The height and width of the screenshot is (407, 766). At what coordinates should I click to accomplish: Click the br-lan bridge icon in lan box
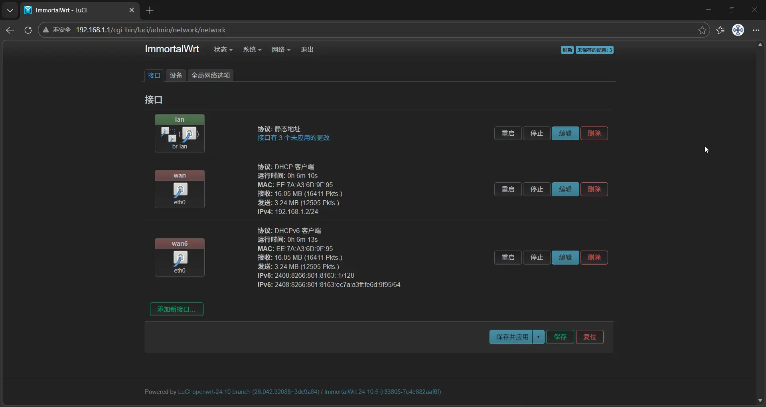pyautogui.click(x=168, y=134)
